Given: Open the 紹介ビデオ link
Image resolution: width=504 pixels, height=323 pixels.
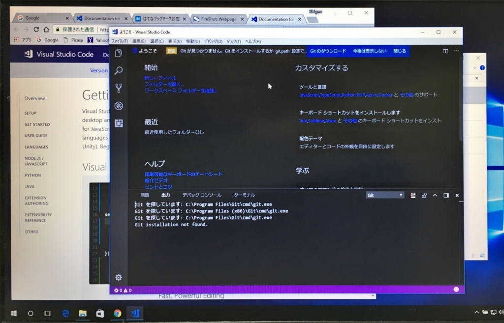Looking at the screenshot, I should pyautogui.click(x=156, y=180).
